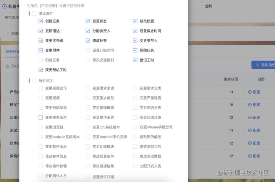Screen dimensions: 275x182
Task: Uncheck 修改标签 permission
Action: click(88, 41)
